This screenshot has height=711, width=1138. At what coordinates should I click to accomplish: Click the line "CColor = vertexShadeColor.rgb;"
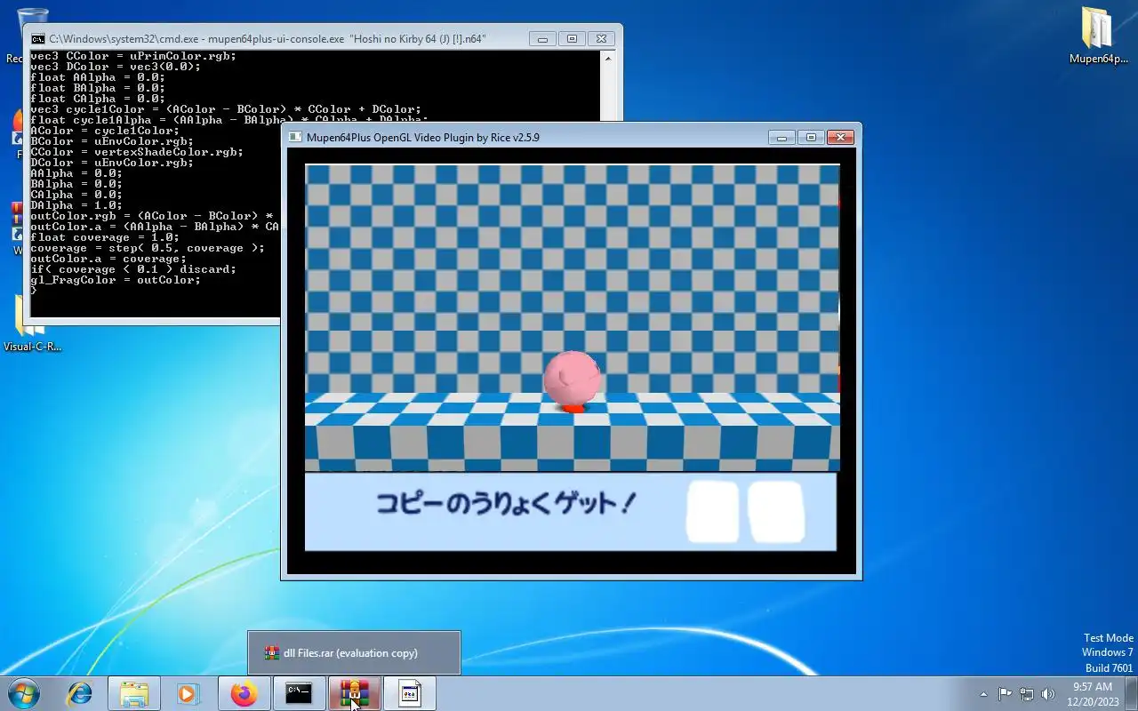137,152
